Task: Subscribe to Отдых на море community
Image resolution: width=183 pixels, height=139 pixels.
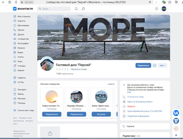Action: 52,114
